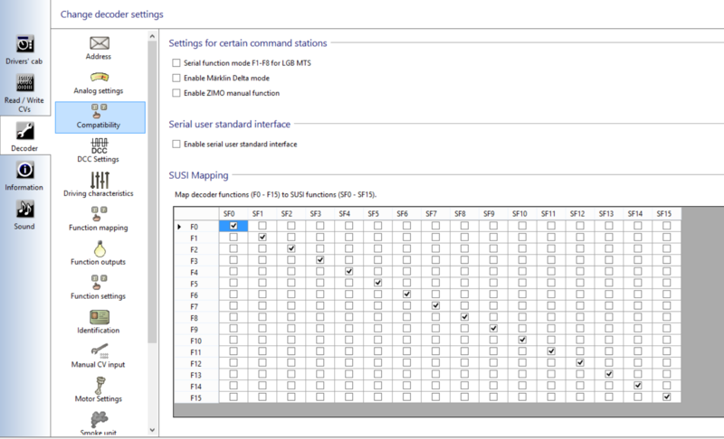724x439 pixels.
Task: Enable Märklin Delta mode checkbox
Action: [176, 78]
